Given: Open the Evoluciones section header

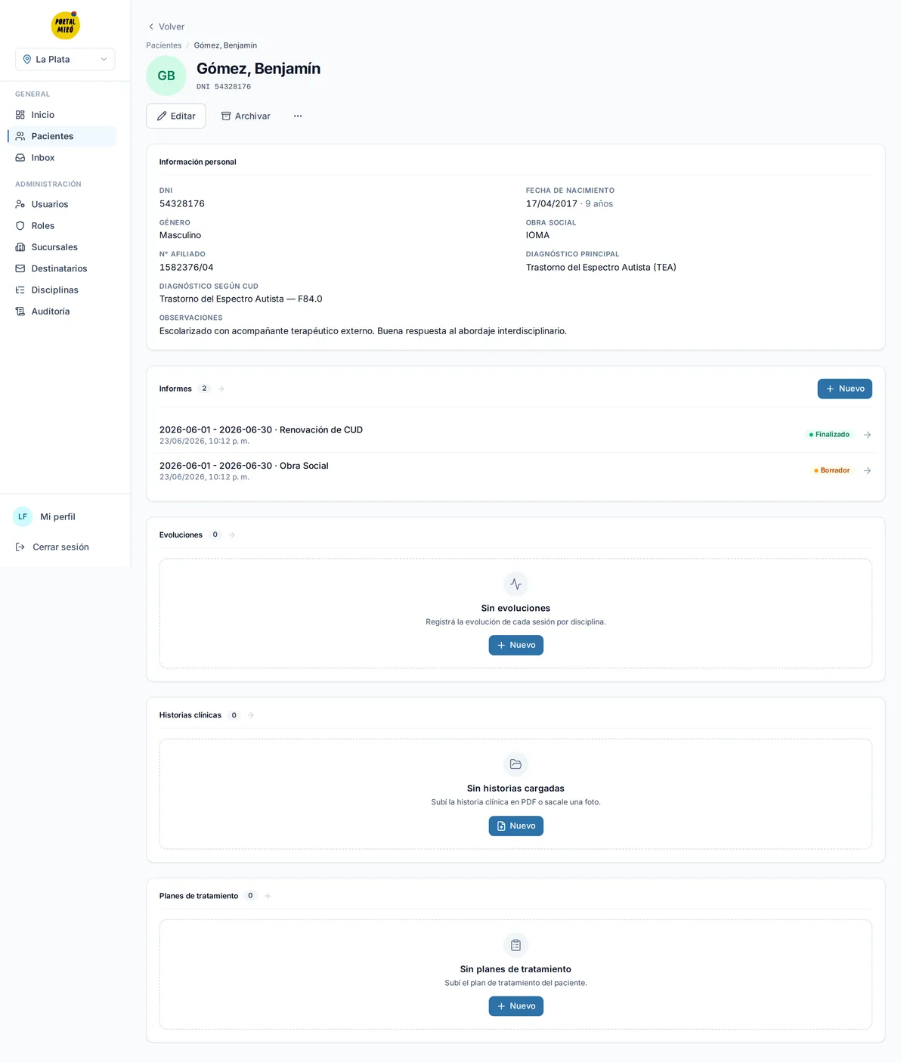Looking at the screenshot, I should click(197, 535).
